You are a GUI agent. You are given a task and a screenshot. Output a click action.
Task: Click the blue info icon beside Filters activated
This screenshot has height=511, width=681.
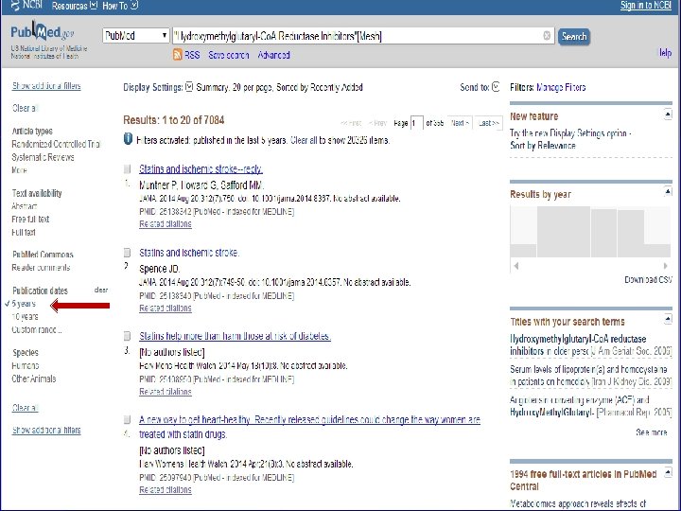pyautogui.click(x=128, y=139)
